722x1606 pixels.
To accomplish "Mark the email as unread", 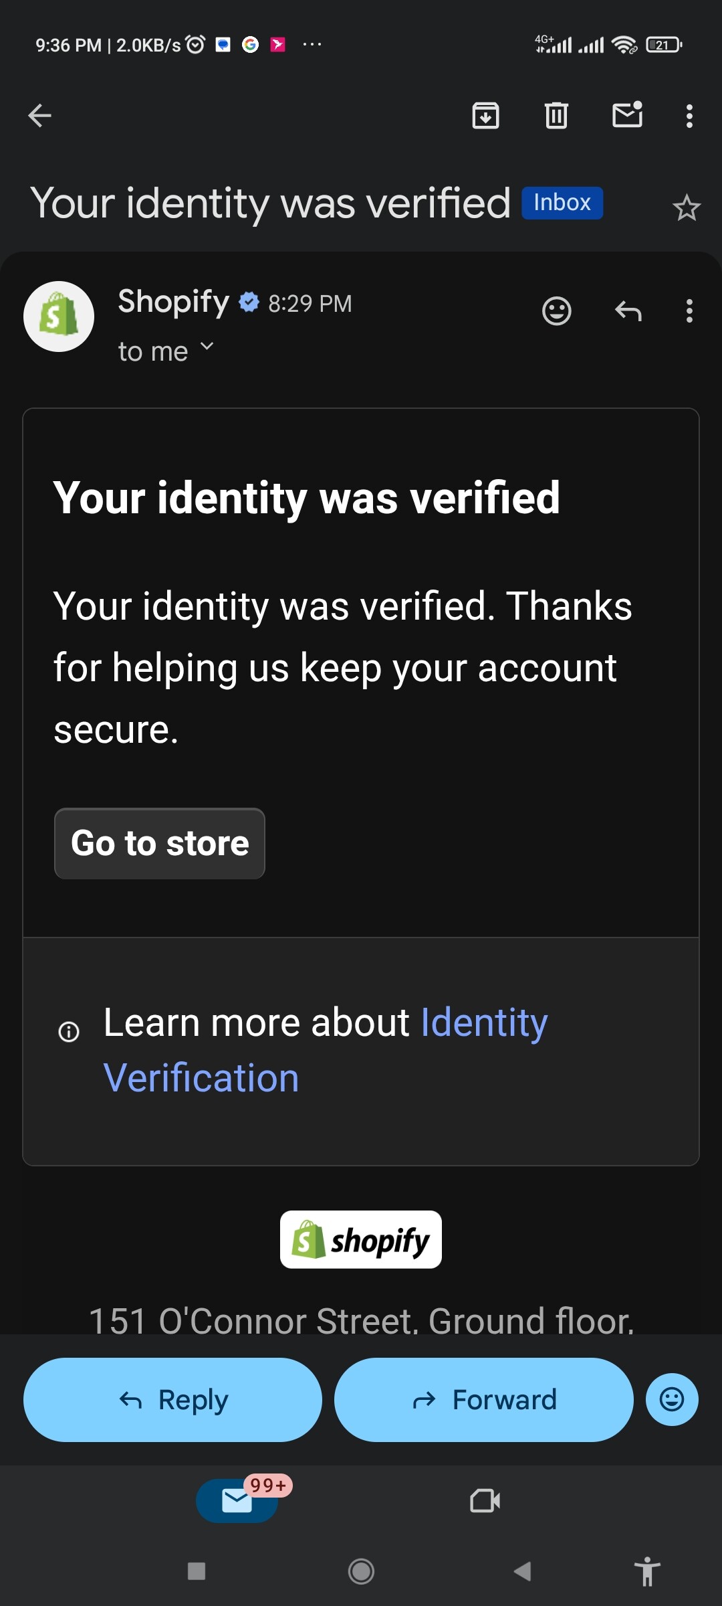I will (x=627, y=116).
